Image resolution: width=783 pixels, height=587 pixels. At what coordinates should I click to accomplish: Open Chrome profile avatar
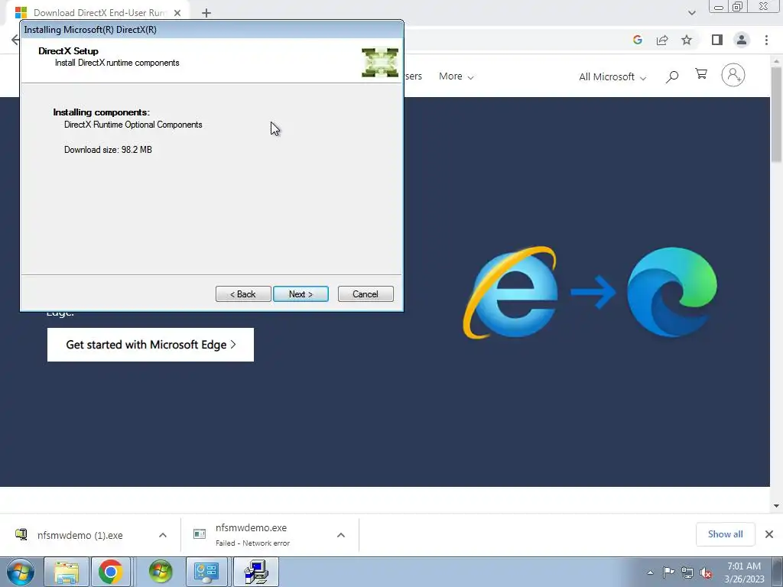742,40
